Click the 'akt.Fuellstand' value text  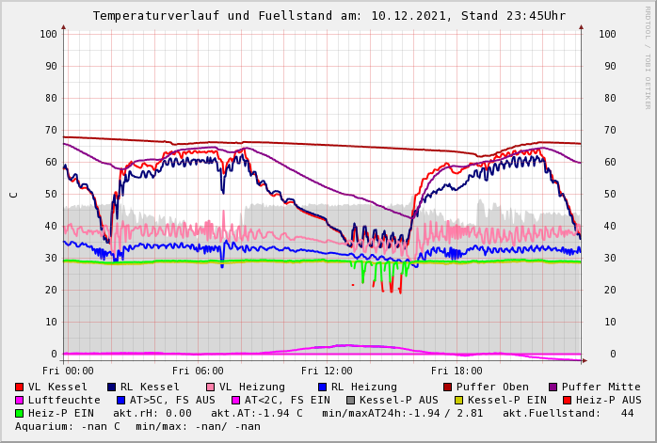tap(580, 413)
